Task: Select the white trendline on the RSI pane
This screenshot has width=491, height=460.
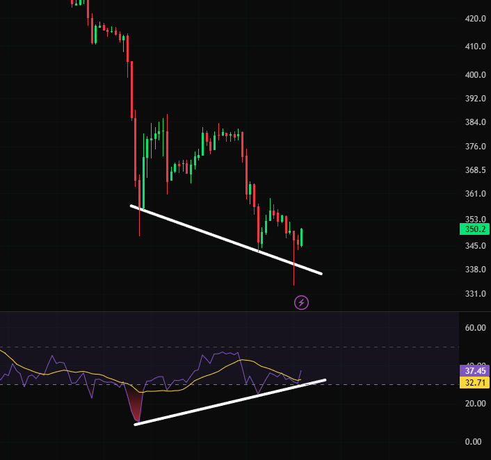Action: (x=230, y=402)
